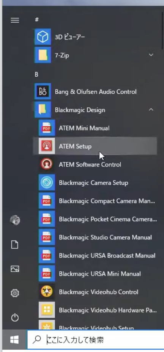
Task: Click the Windows Start button
Action: point(14,339)
